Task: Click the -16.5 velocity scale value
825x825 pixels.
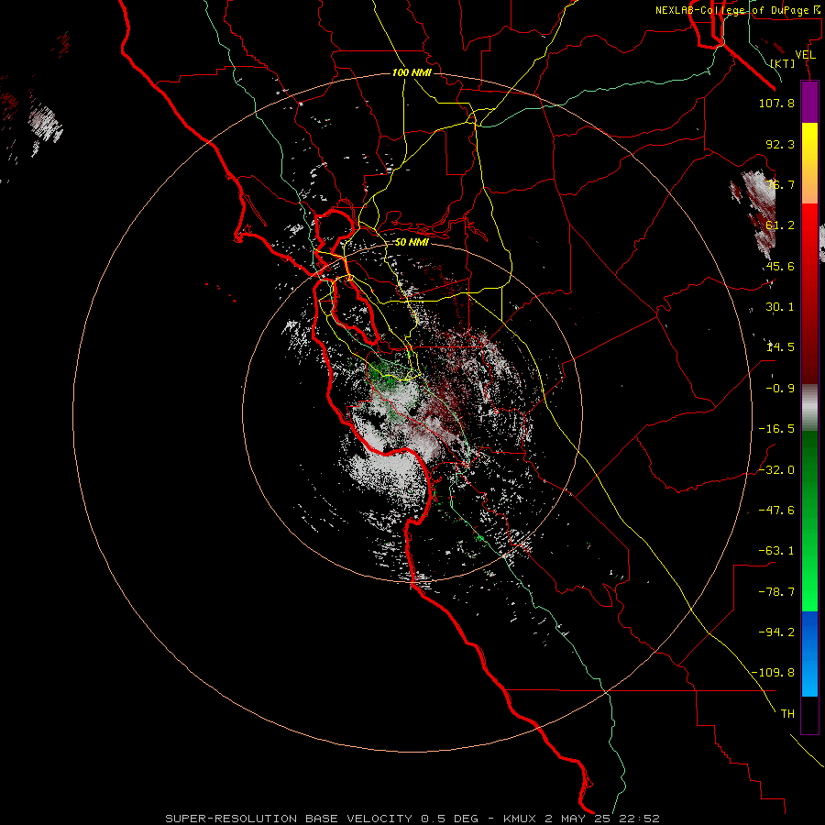Action: (x=776, y=429)
